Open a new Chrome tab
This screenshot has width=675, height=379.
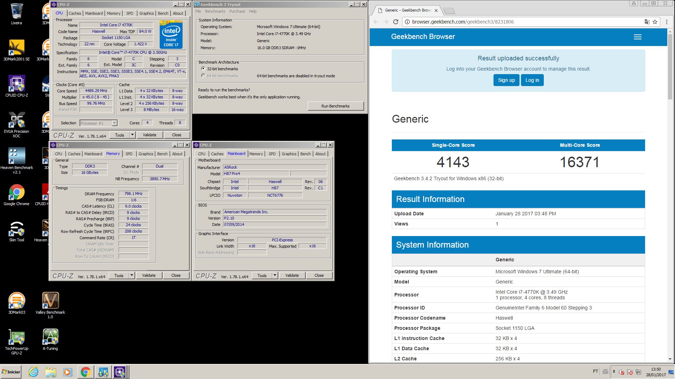(449, 11)
